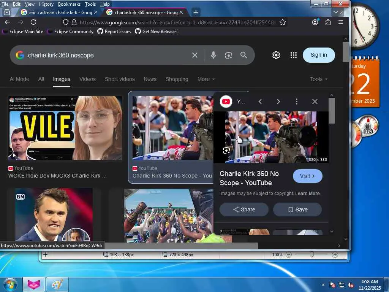Image resolution: width=389 pixels, height=292 pixels.
Task: Open Google quick settings gear
Action: click(x=276, y=55)
